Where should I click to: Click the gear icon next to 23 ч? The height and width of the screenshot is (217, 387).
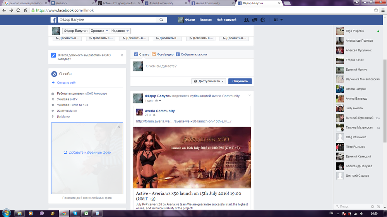154,115
